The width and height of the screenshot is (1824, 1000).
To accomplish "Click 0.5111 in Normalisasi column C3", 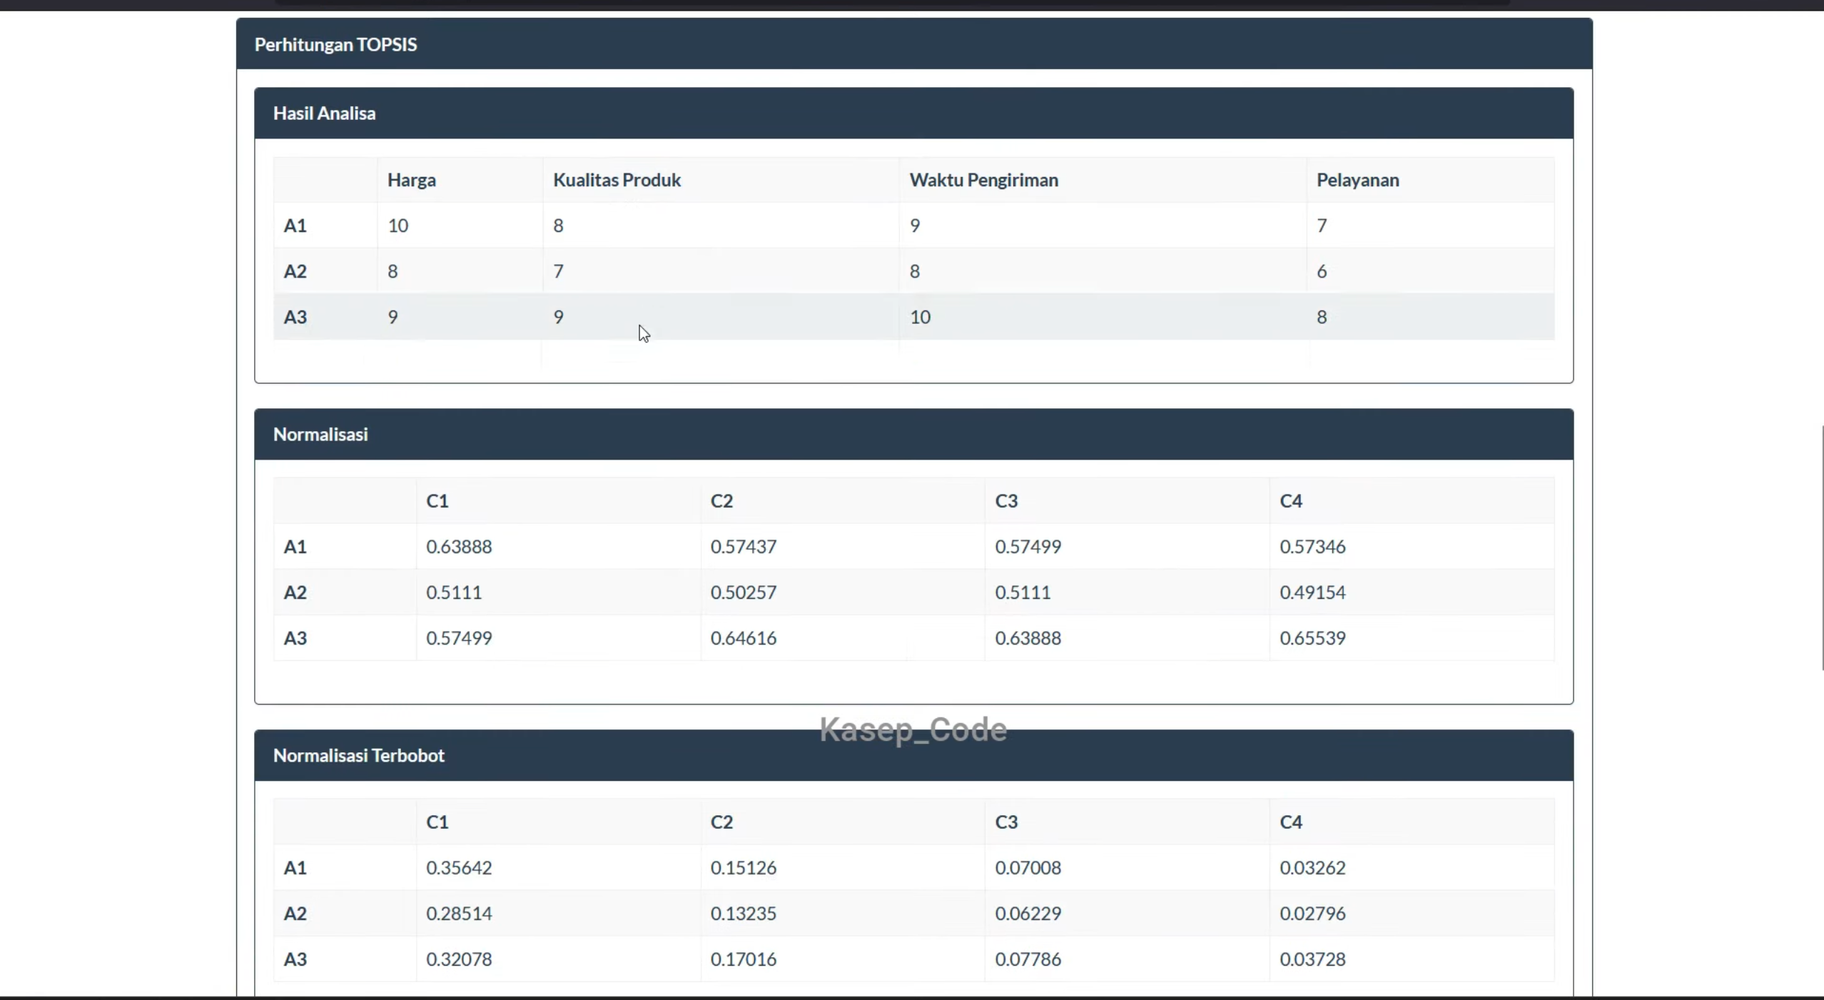I will coord(1023,592).
